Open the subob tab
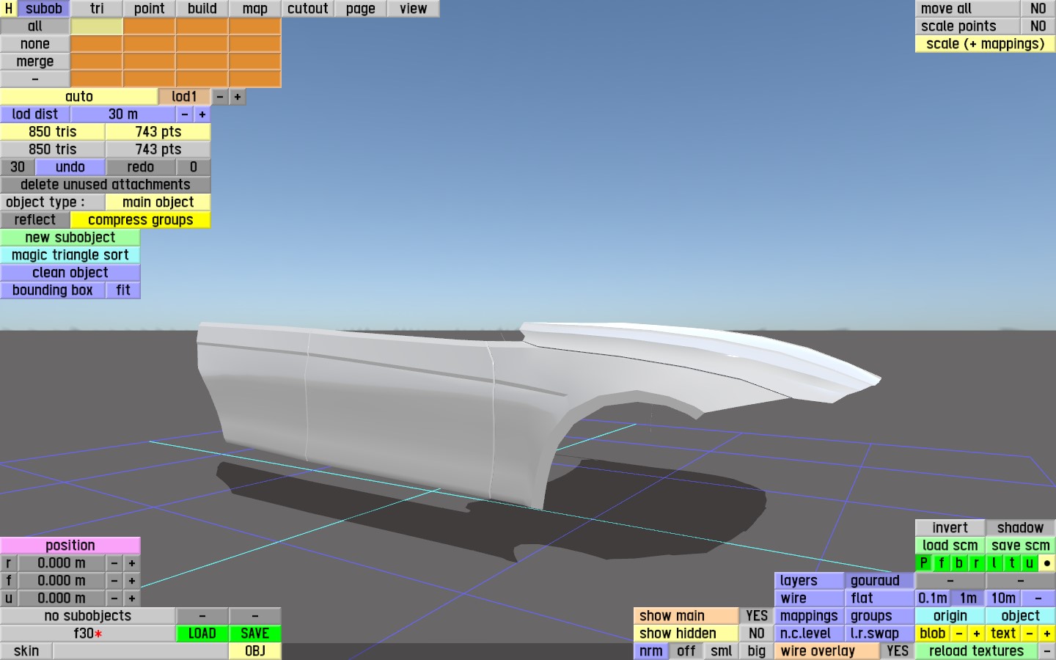 [43, 9]
